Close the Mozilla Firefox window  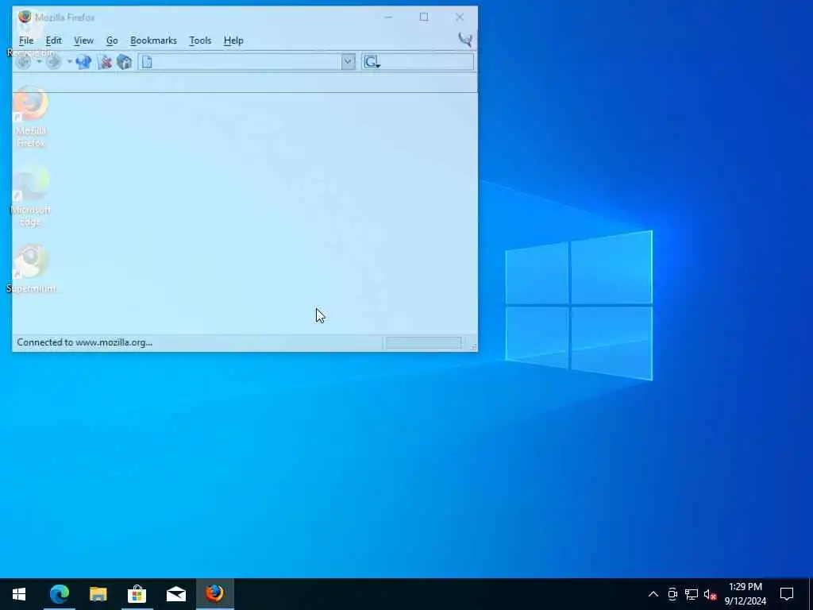pos(460,17)
